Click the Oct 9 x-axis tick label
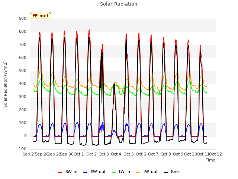The width and height of the screenshot is (238, 179). pos(178,154)
